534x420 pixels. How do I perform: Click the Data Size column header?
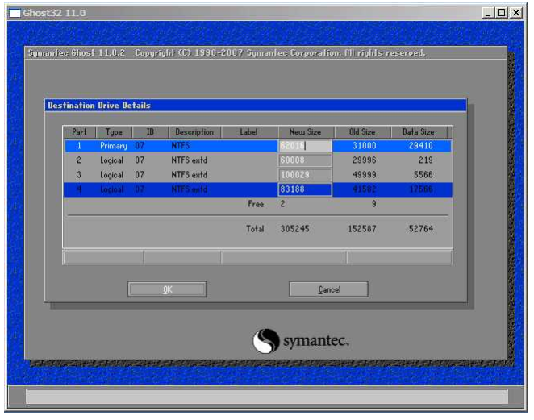tap(418, 131)
